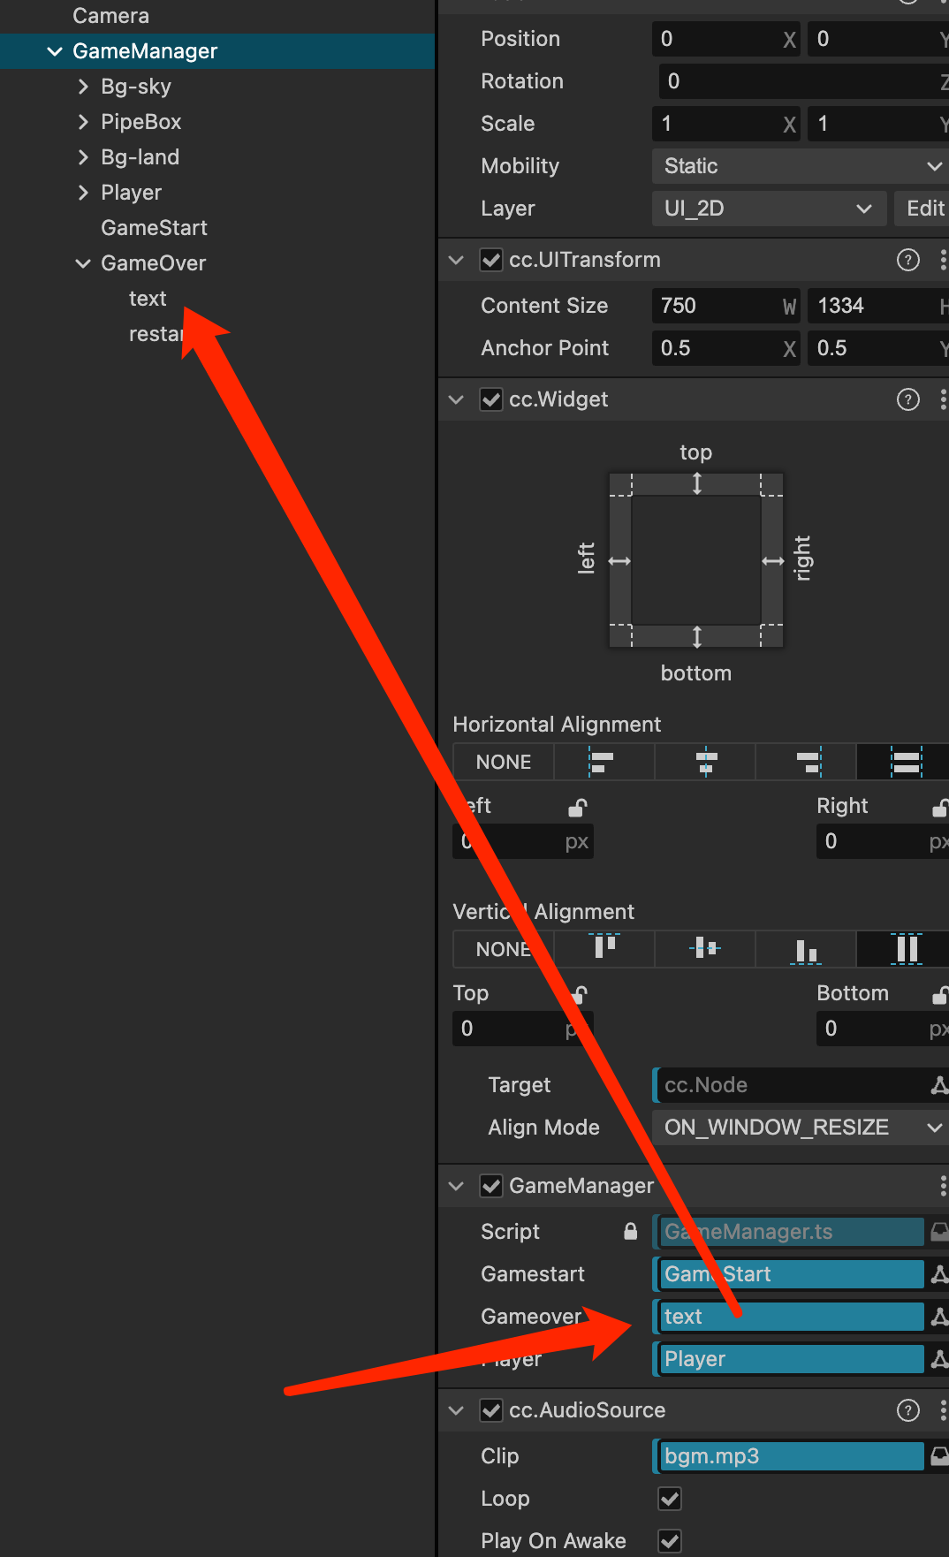The width and height of the screenshot is (949, 1557).
Task: Click the Content Size height field 1334
Action: pyautogui.click(x=878, y=306)
